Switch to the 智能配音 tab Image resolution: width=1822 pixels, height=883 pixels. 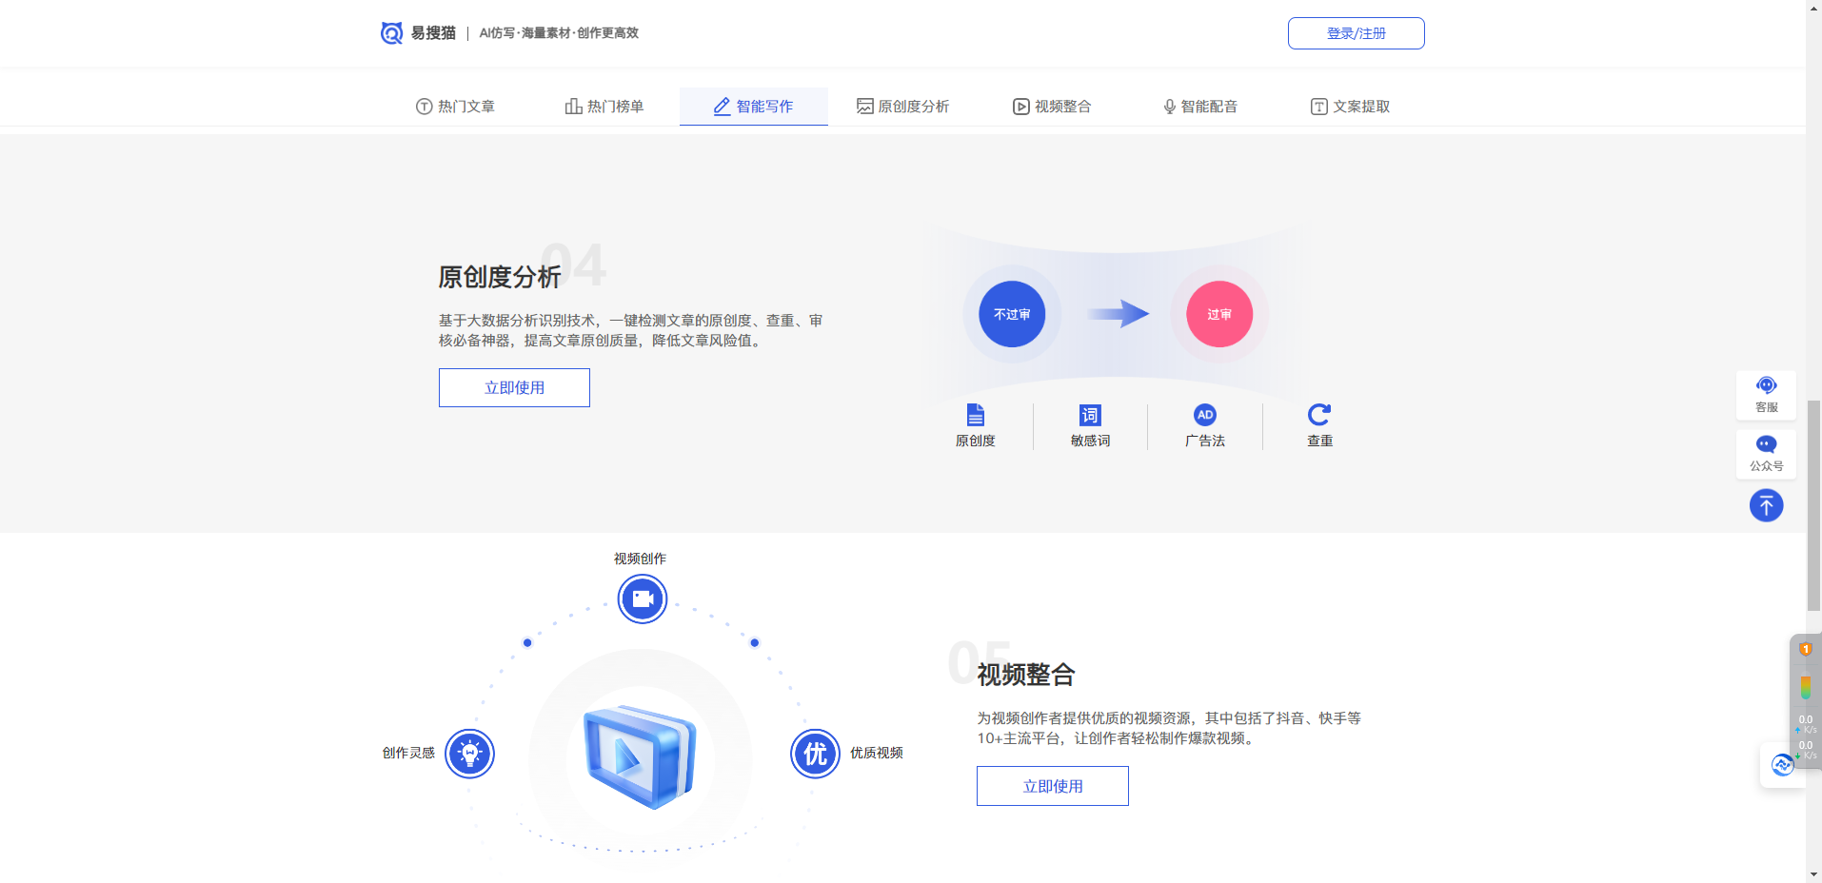[x=1199, y=106]
